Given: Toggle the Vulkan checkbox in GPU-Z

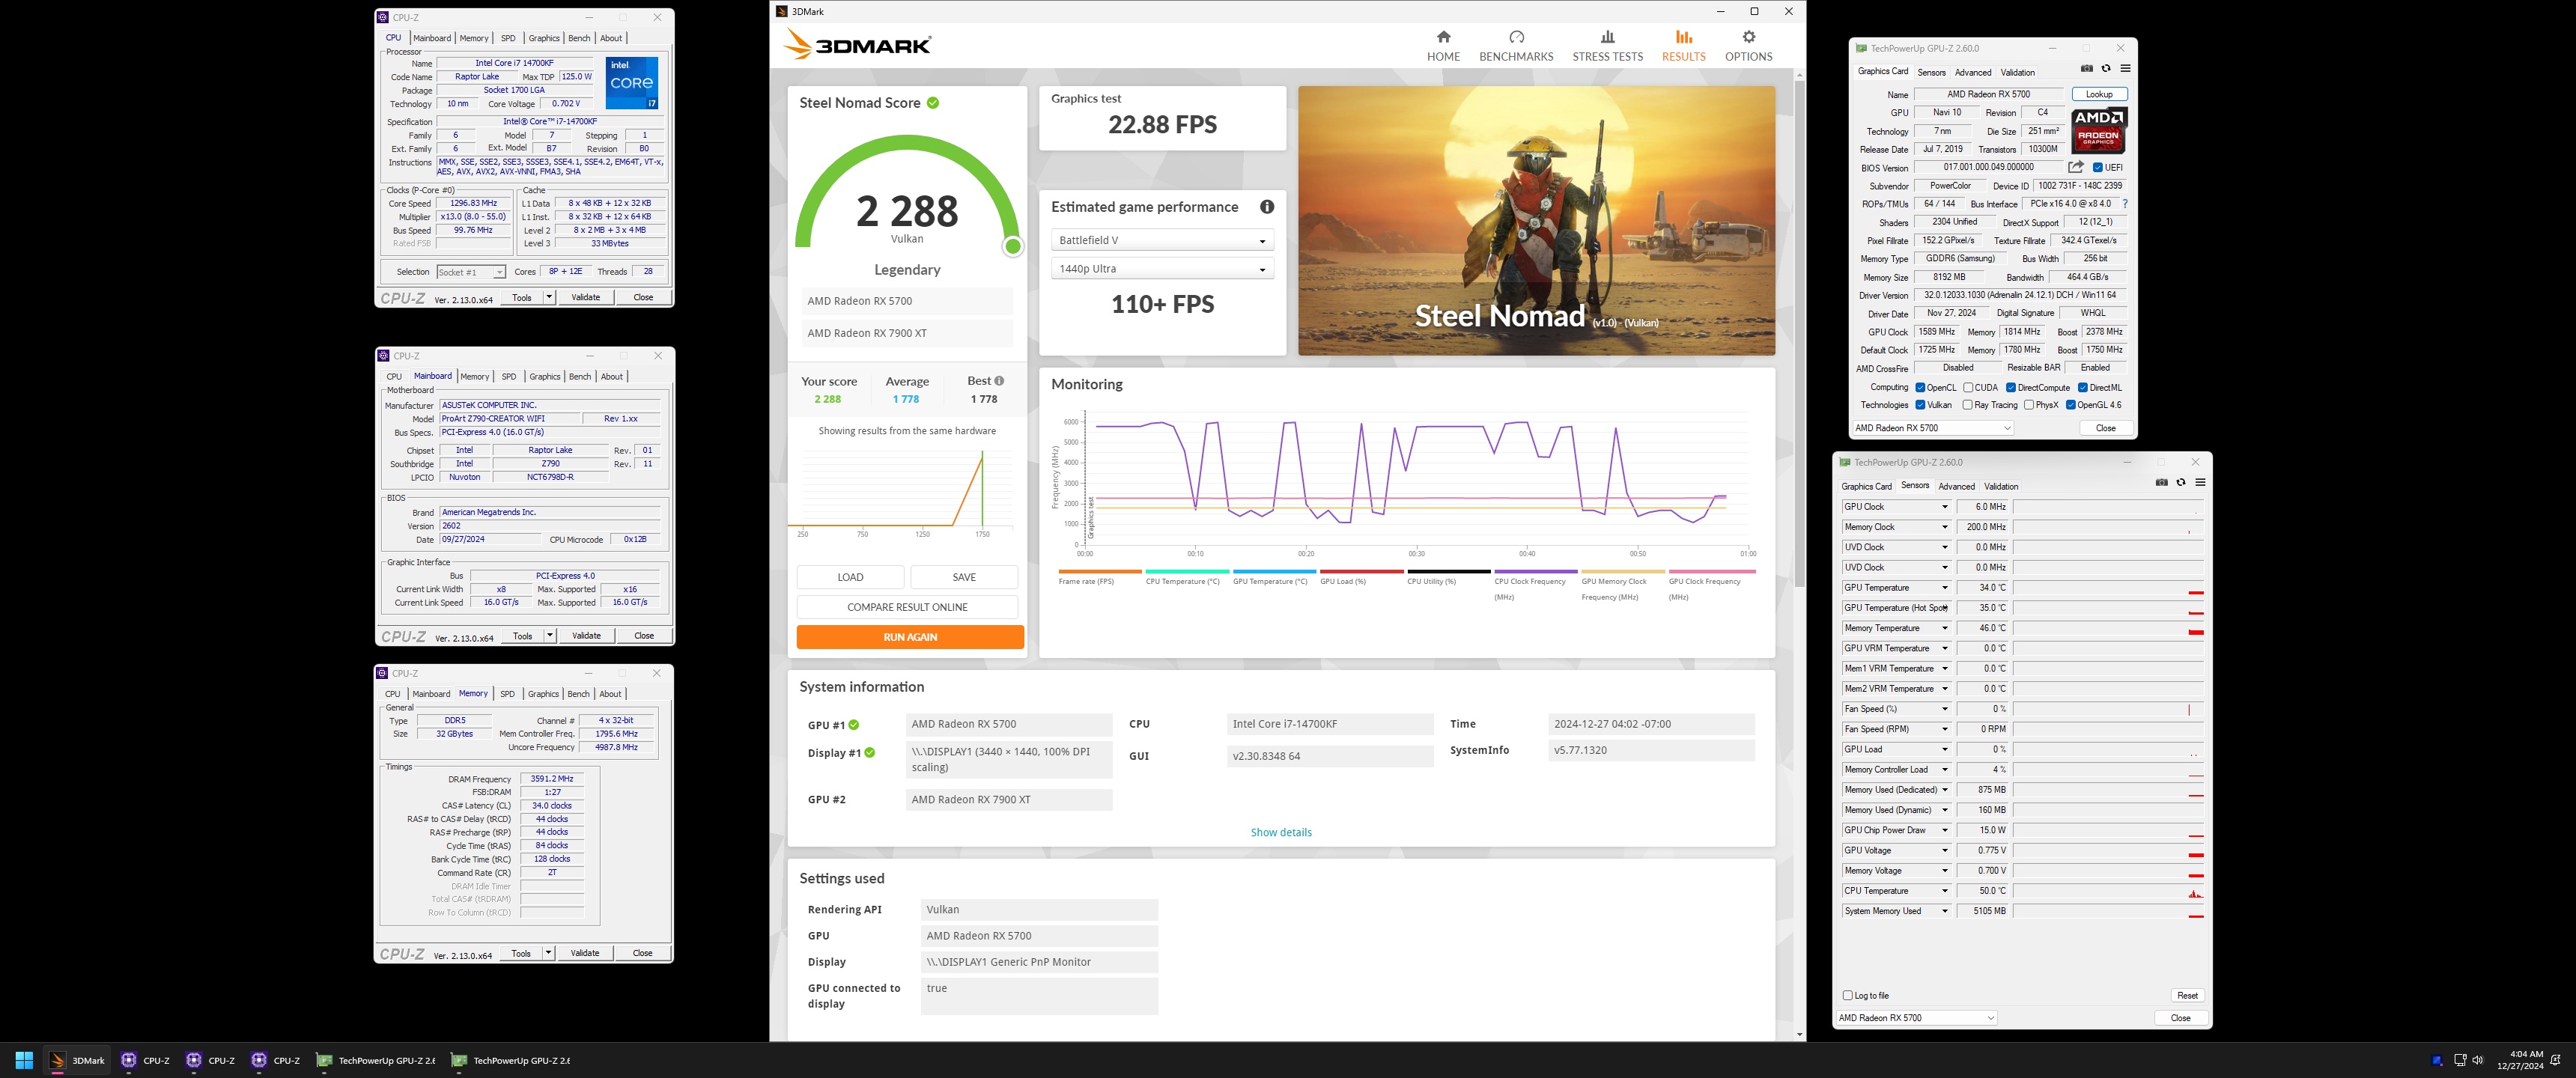Looking at the screenshot, I should [1920, 405].
